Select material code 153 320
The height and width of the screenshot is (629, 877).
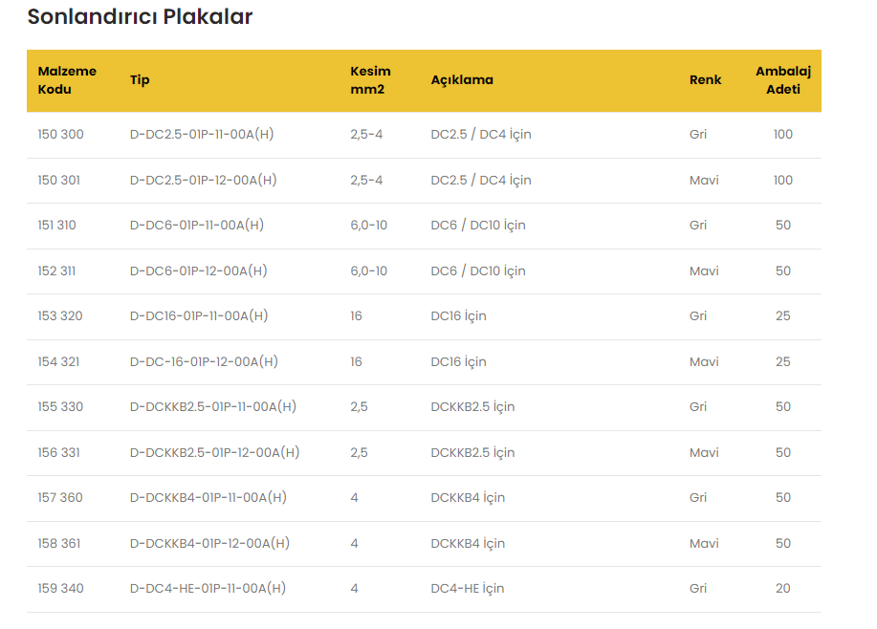click(x=60, y=316)
